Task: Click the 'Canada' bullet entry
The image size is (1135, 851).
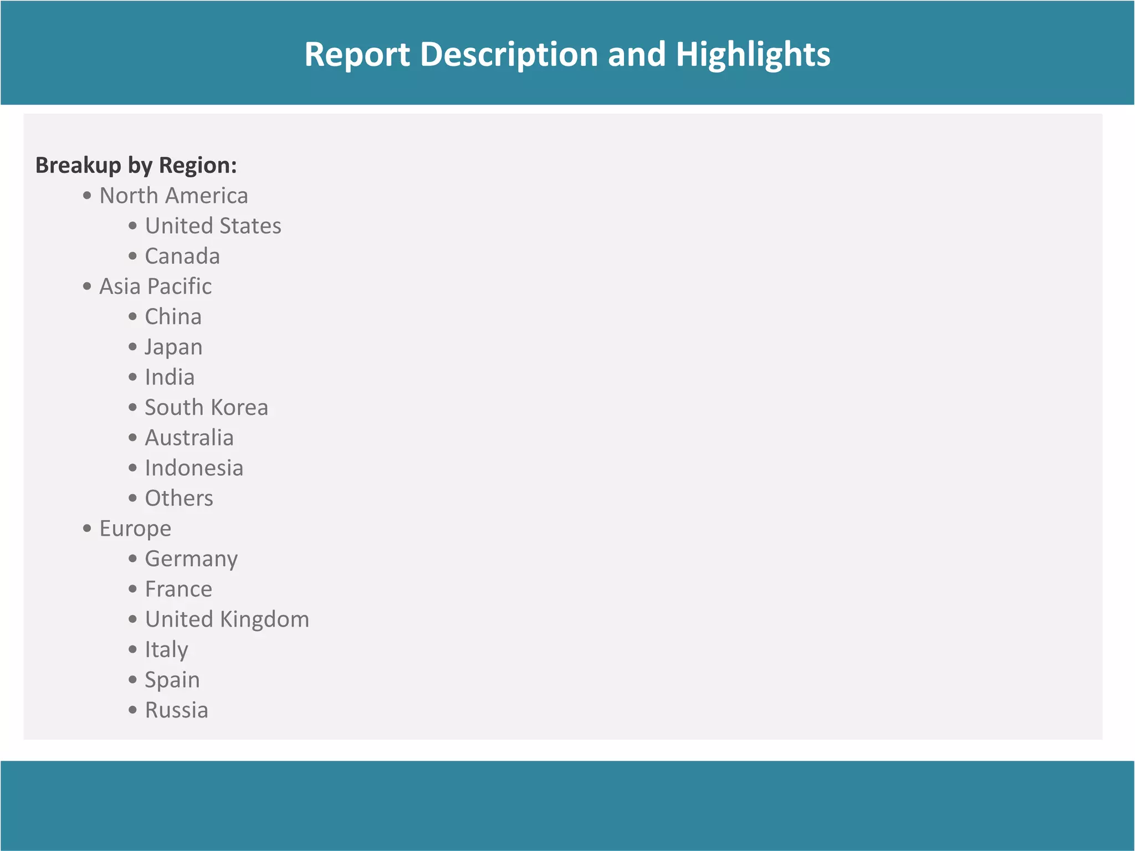Action: point(182,256)
